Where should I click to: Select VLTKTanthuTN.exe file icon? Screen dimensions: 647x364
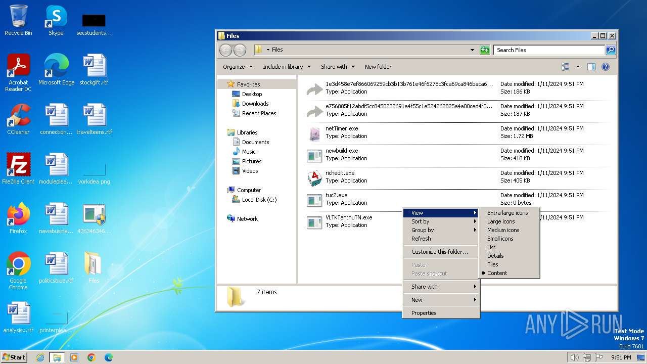[314, 223]
